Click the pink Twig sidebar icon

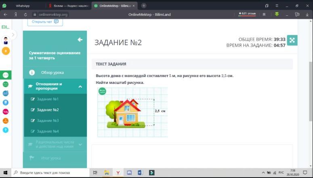(x=6, y=111)
